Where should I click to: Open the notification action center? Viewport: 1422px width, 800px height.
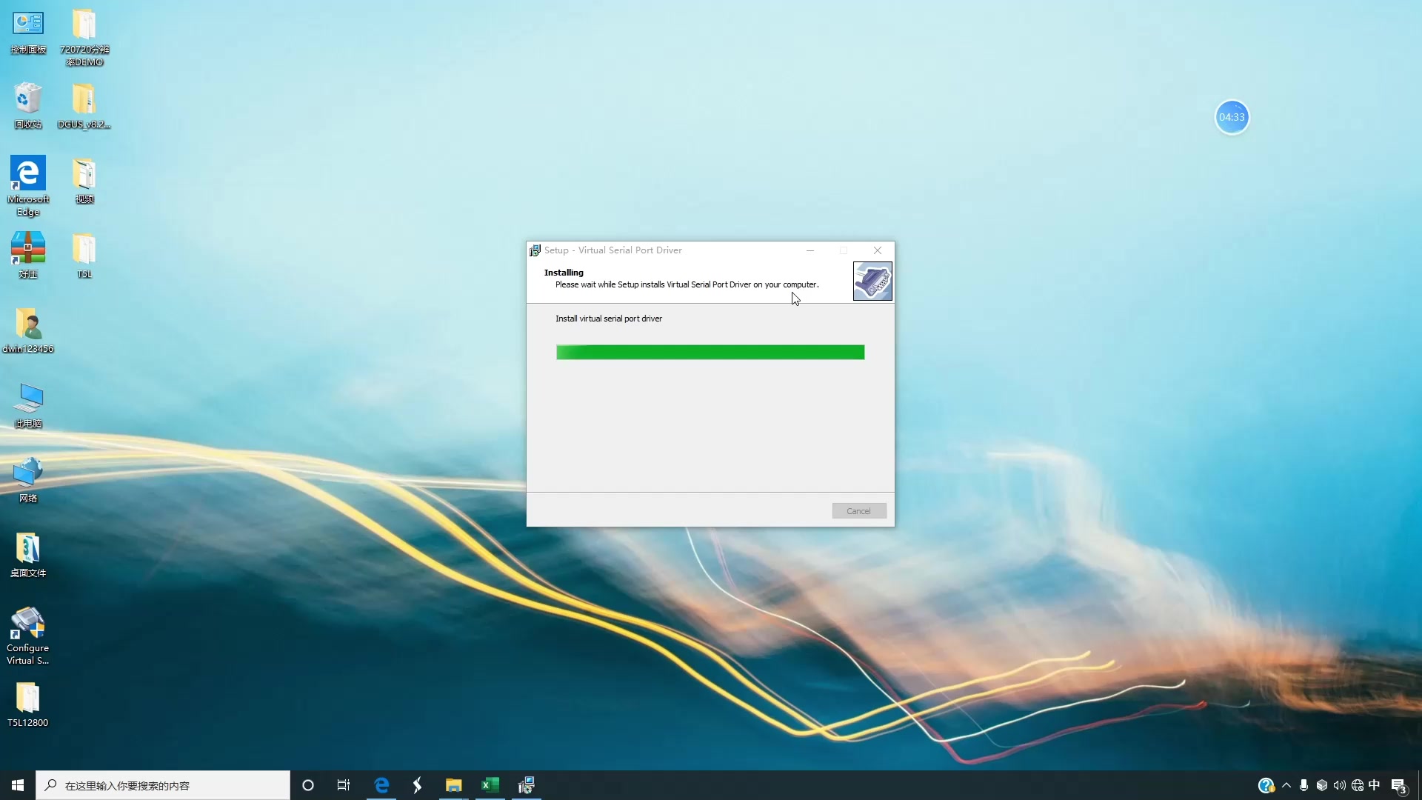(x=1398, y=785)
